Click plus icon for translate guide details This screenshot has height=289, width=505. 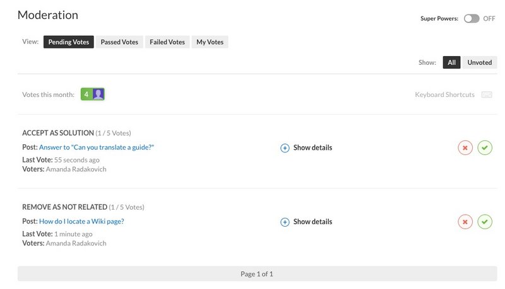[285, 148]
